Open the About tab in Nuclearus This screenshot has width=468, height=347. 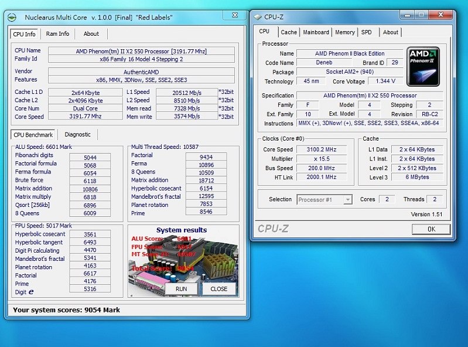pyautogui.click(x=91, y=34)
